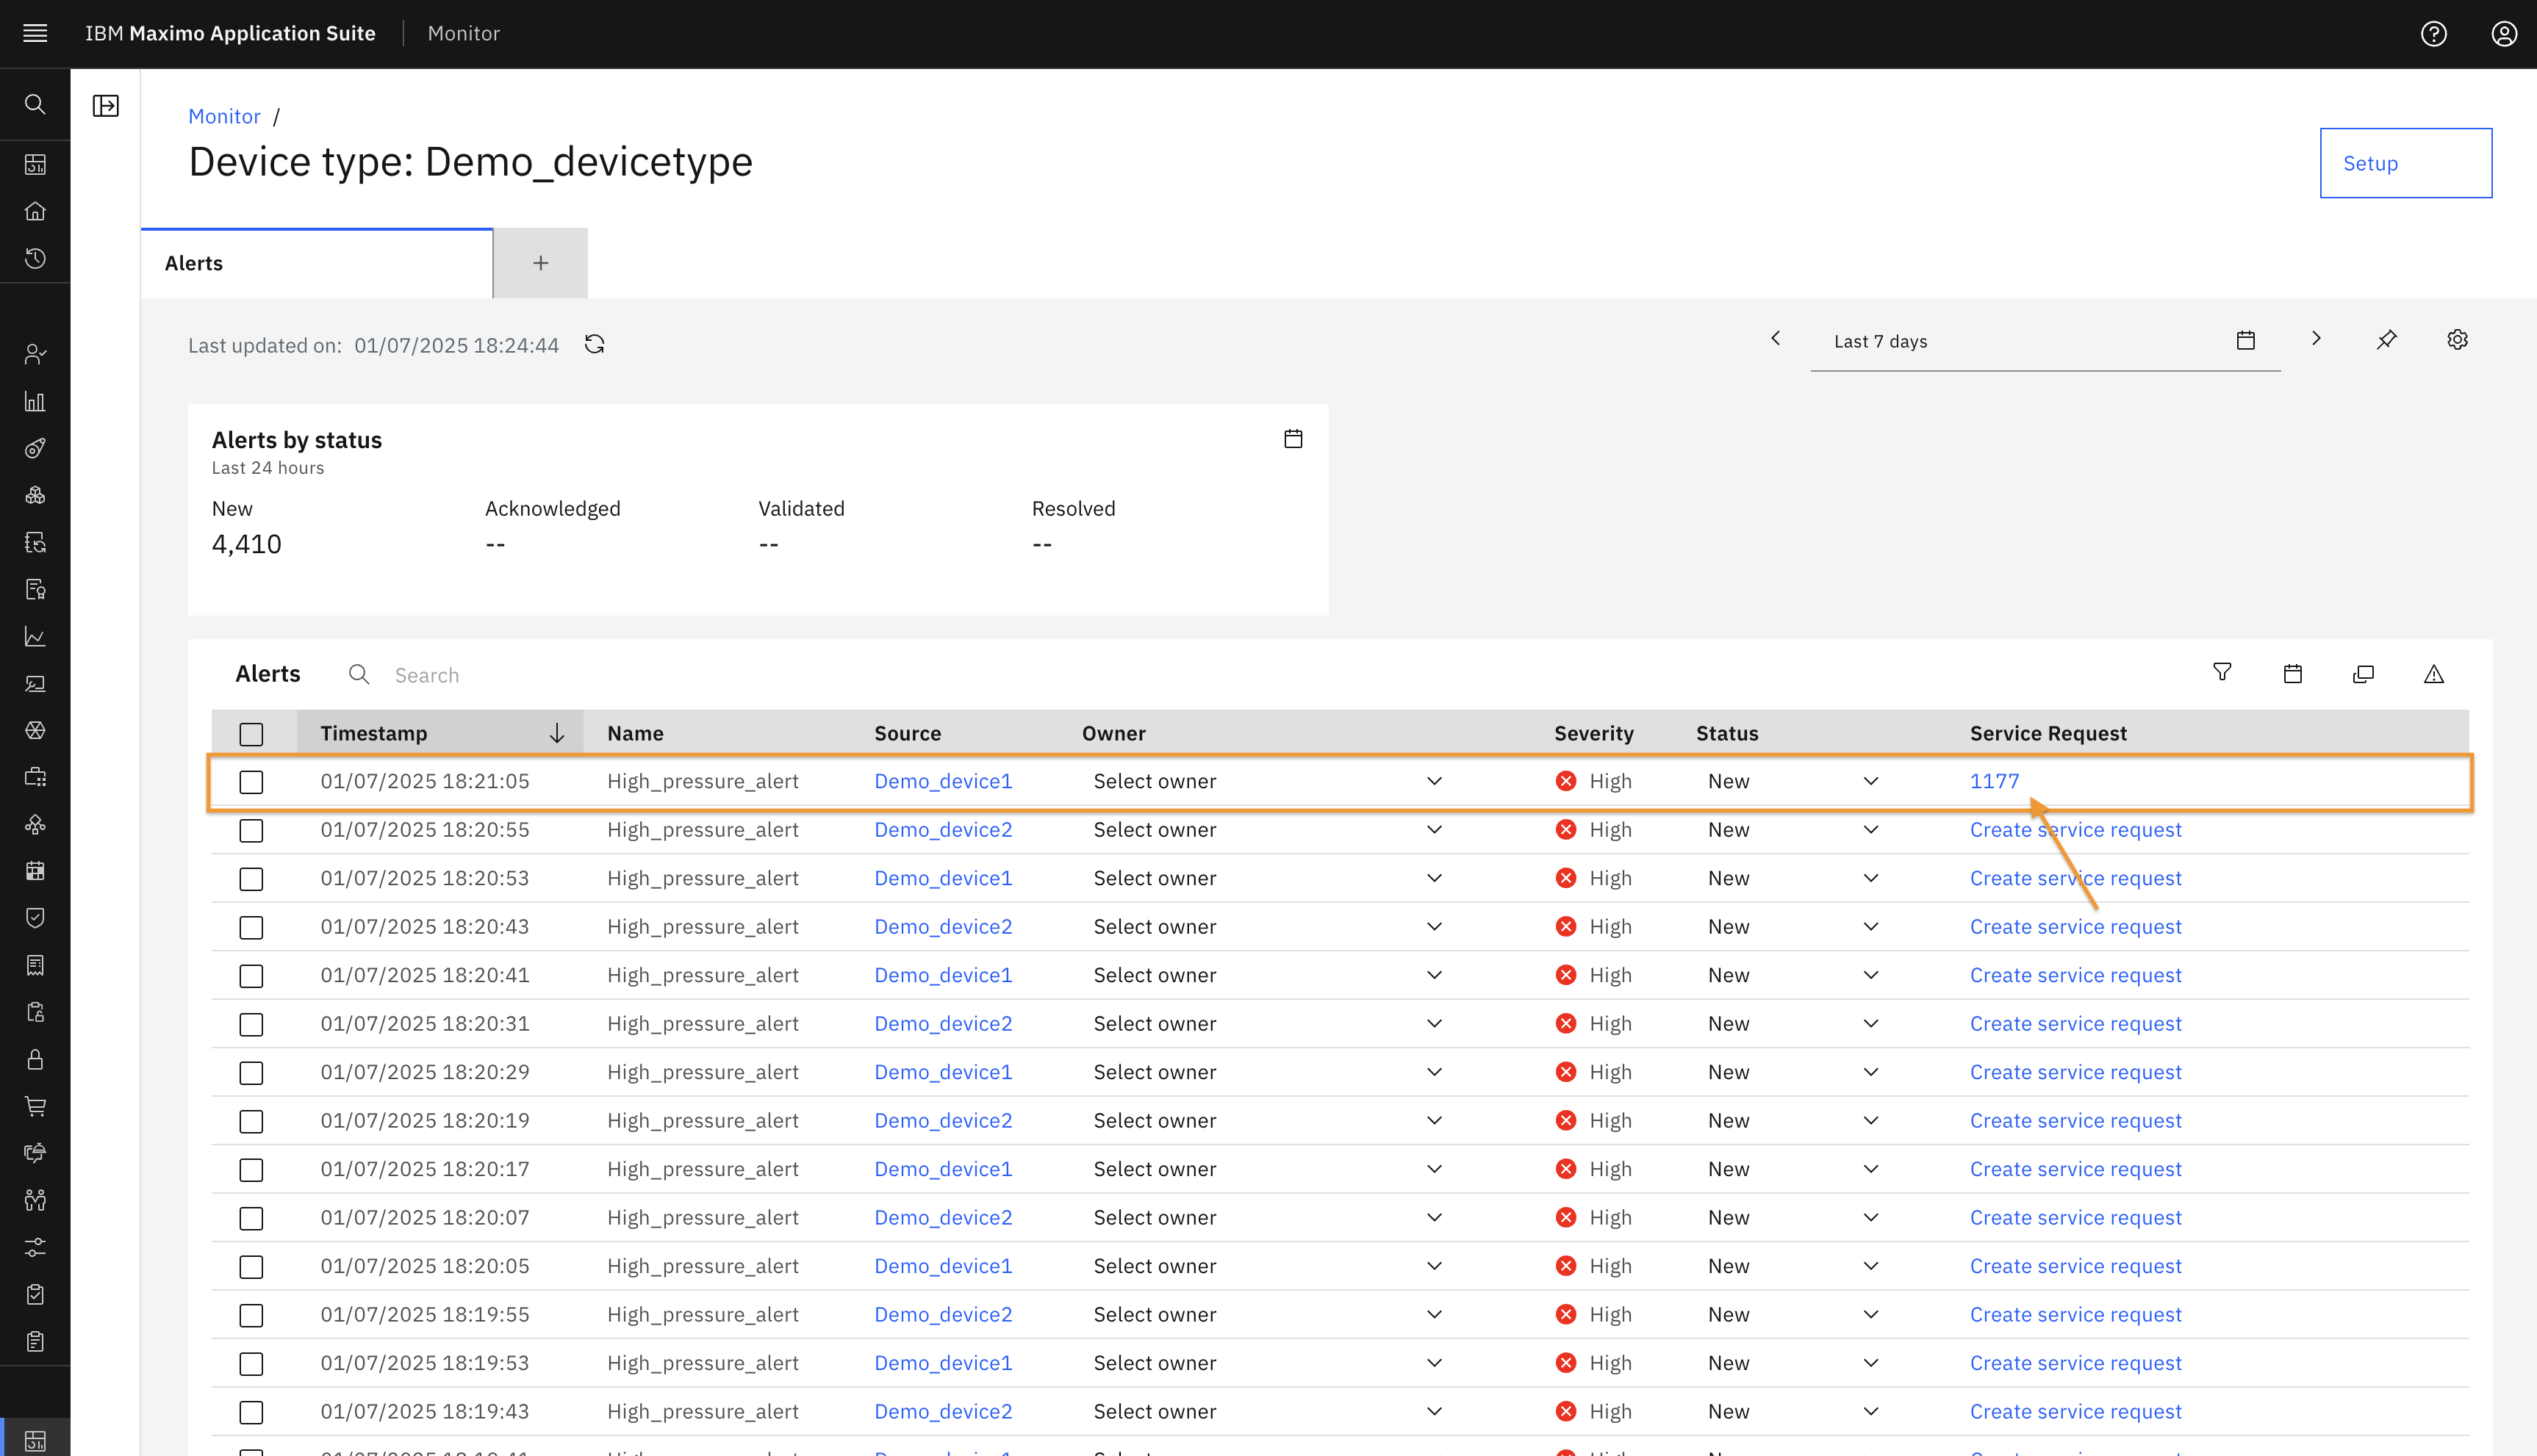Viewport: 2537px width, 1456px height.
Task: Open Status dropdown for 18:20:53 alert
Action: (1794, 878)
